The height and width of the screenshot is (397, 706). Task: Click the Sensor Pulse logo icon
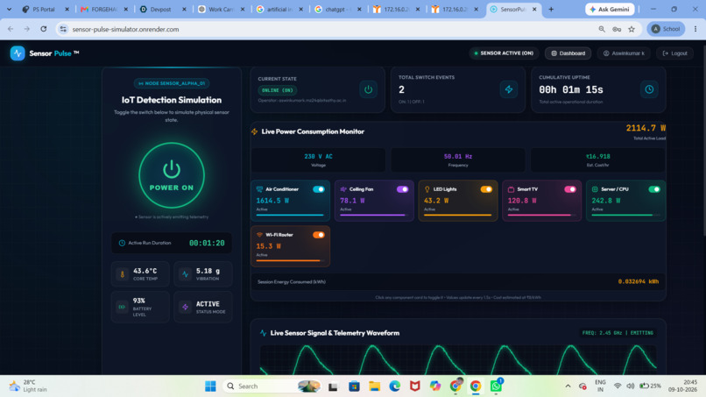tap(18, 53)
